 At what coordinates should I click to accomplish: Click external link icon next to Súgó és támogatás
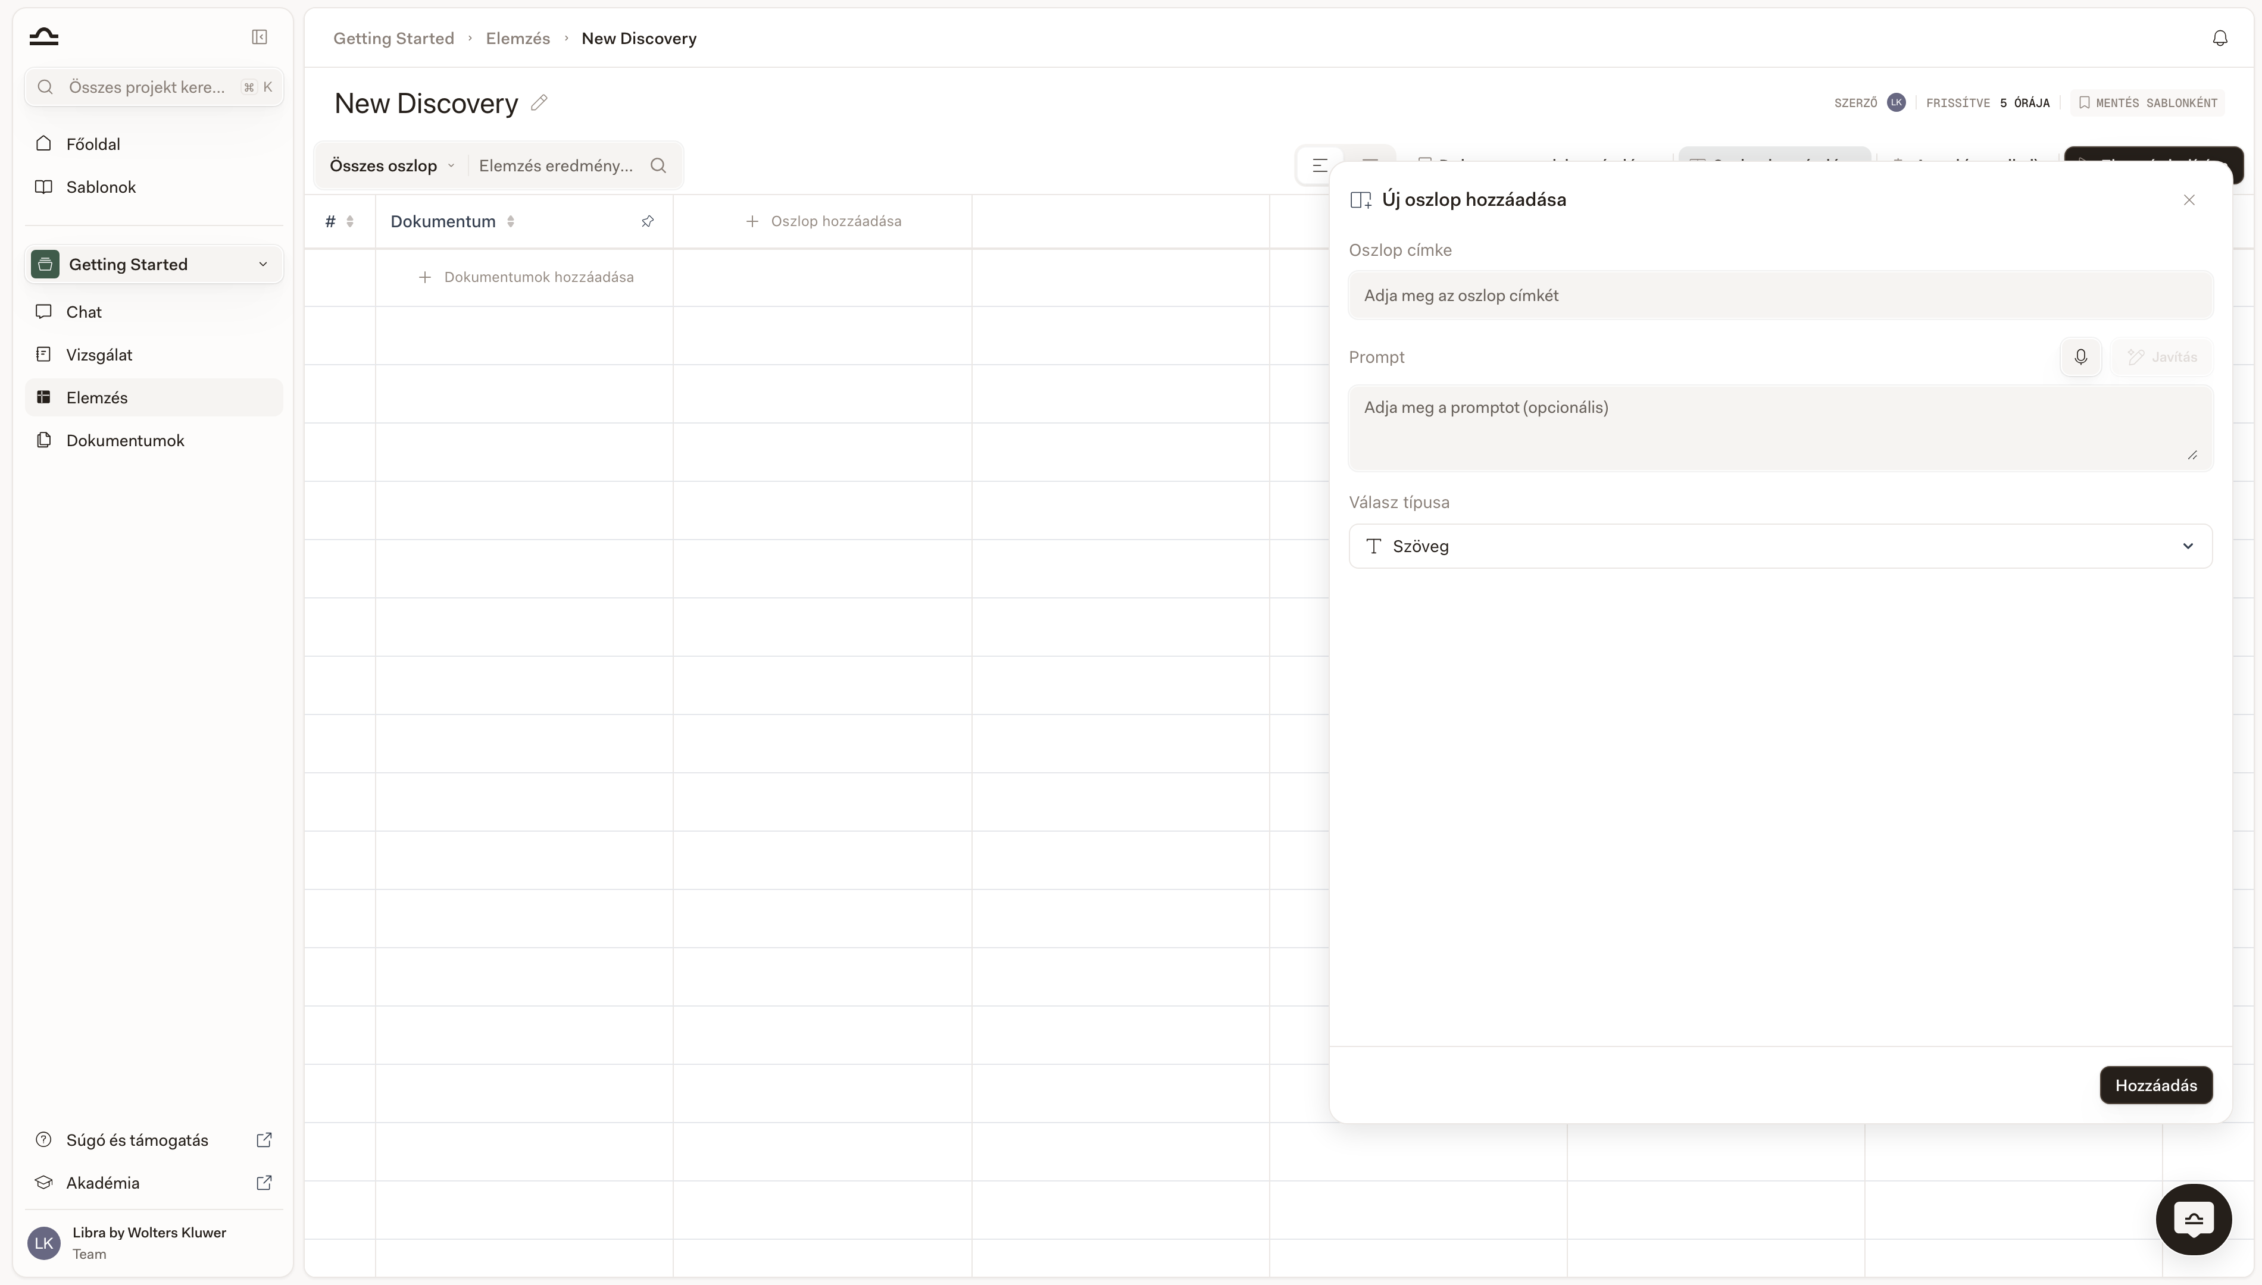point(264,1139)
